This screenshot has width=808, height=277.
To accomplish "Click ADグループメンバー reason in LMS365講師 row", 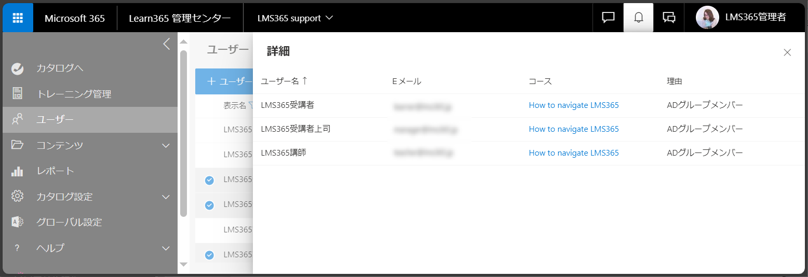I will (x=705, y=153).
